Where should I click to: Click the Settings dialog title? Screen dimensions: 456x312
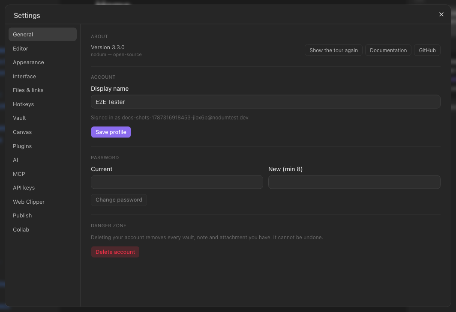pyautogui.click(x=27, y=15)
